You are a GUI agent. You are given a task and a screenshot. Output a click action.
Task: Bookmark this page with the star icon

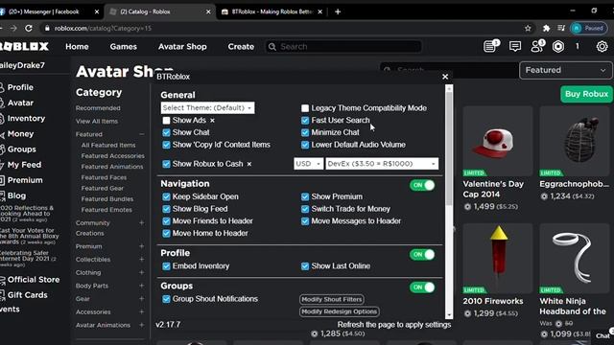pos(528,28)
